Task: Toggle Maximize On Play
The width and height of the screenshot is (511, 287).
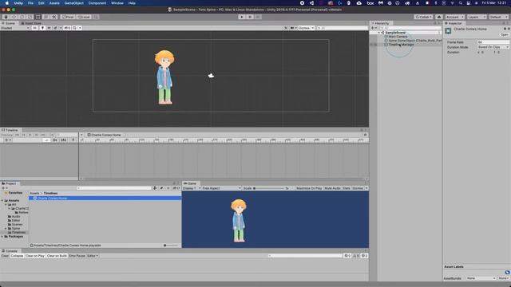Action: coord(309,188)
